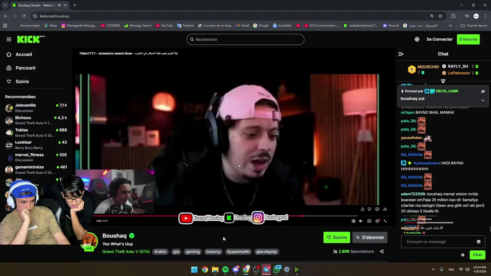Click the verified badge next to Boushaq
The height and width of the screenshot is (276, 491).
point(132,236)
